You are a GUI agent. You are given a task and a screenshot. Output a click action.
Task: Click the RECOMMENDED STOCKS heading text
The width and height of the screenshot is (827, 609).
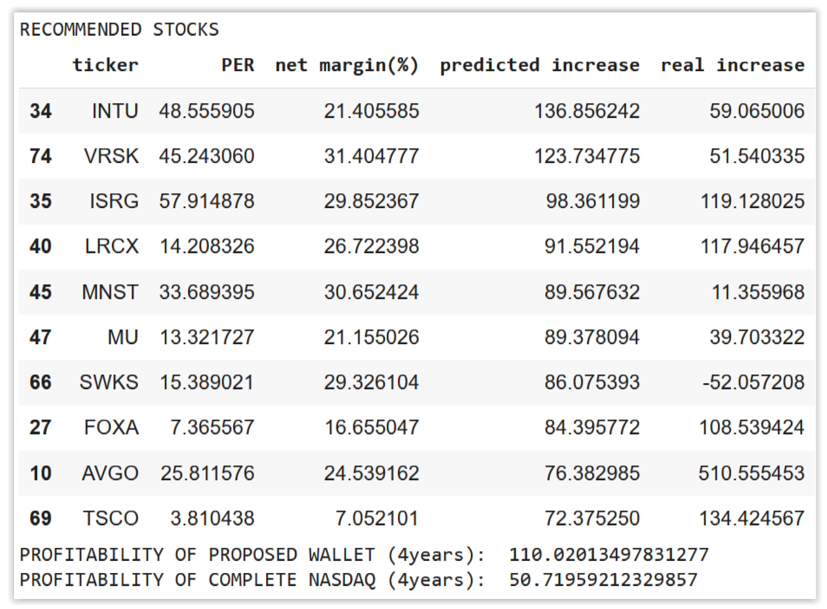(119, 29)
